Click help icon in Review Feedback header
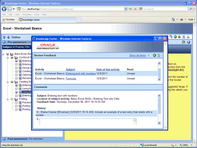197x148 pixels. (159, 55)
